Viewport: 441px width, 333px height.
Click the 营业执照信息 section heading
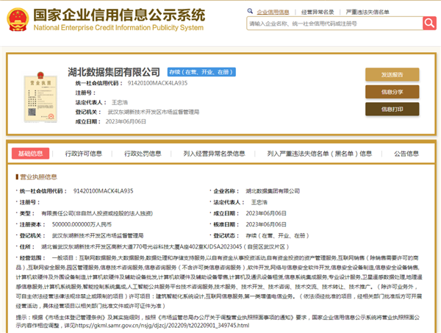point(38,177)
